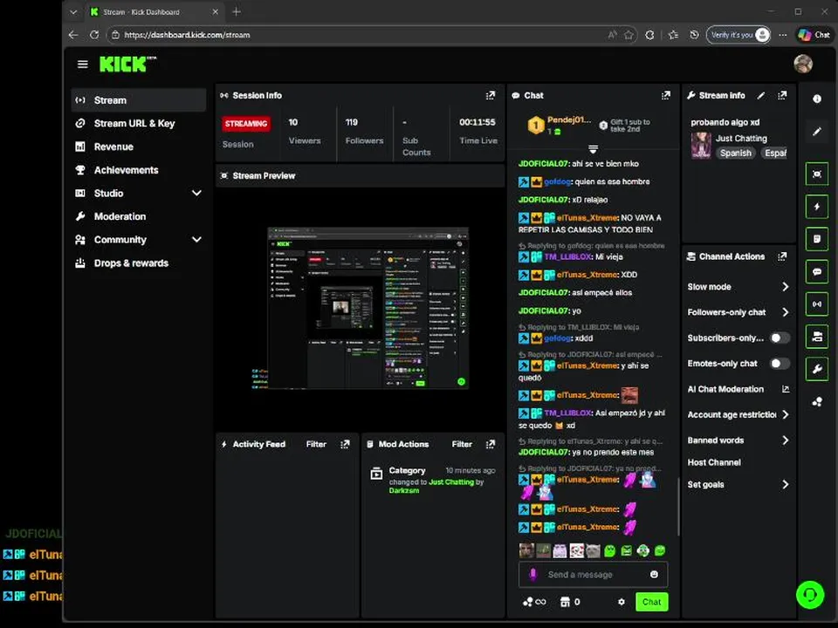Image resolution: width=838 pixels, height=628 pixels.
Task: Click the pencil edit-layout icon in right toolbar
Action: click(817, 132)
